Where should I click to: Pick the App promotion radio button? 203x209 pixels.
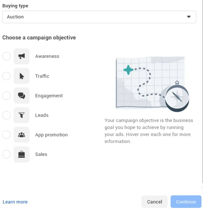[6, 135]
